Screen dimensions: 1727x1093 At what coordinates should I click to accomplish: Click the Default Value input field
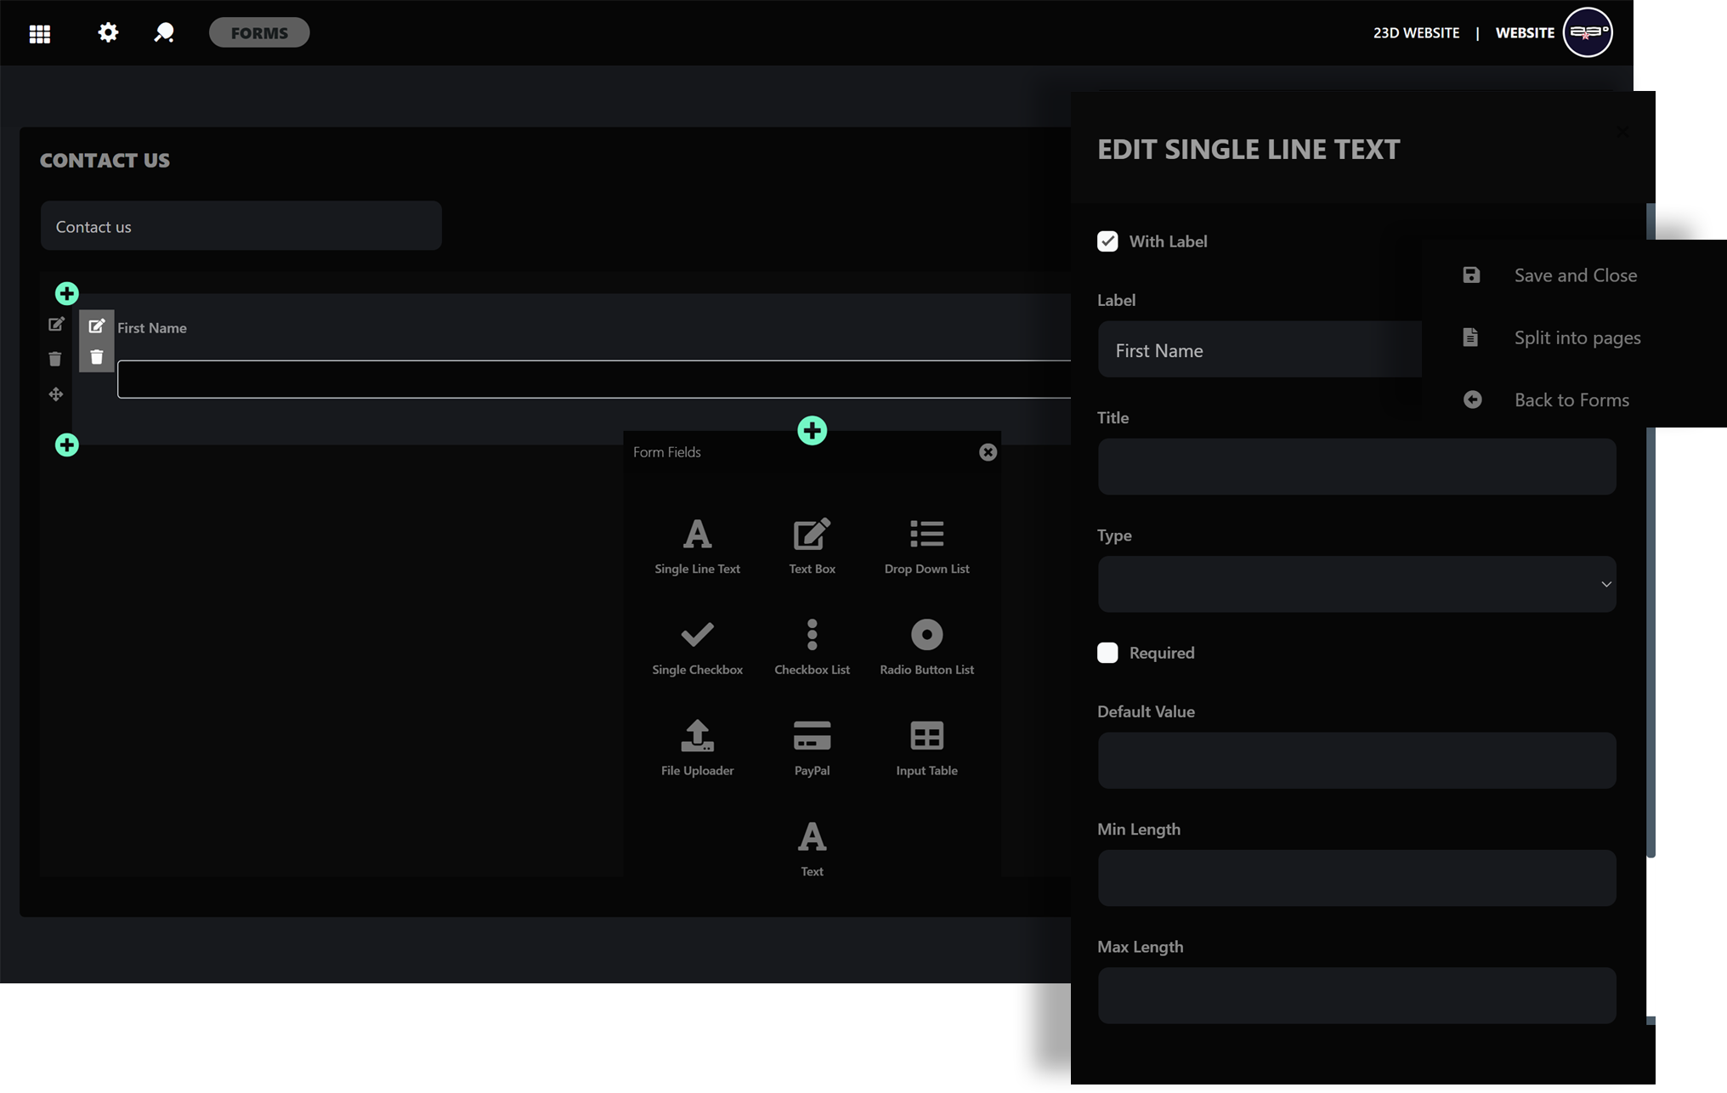[x=1356, y=761]
